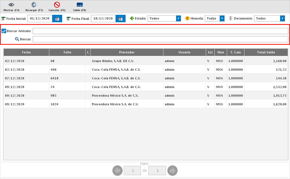Image resolution: width=290 pixels, height=179 pixels.
Task: Sort by the Fecha column header
Action: (26, 52)
